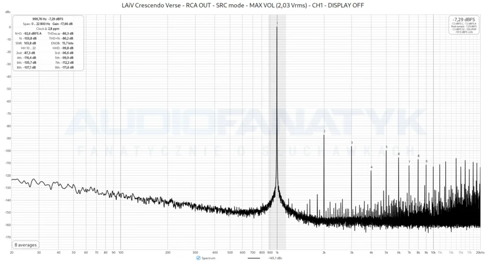Image resolution: width=486 pixels, height=261 pixels.
Task: Select harmonic marker 3 on the spectrum
Action: pos(352,143)
